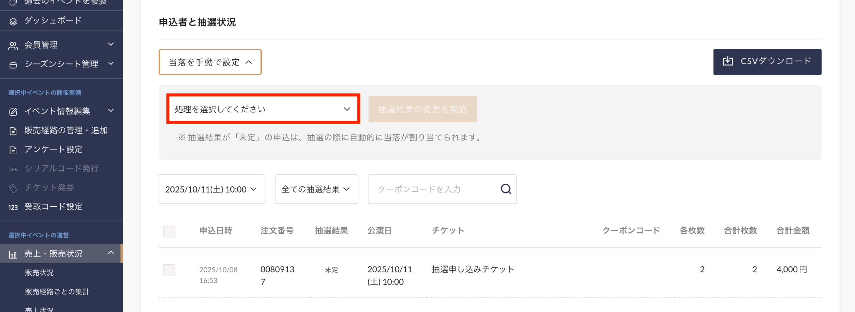
Task: Toggle the select-all checkbox in table header
Action: pyautogui.click(x=169, y=231)
